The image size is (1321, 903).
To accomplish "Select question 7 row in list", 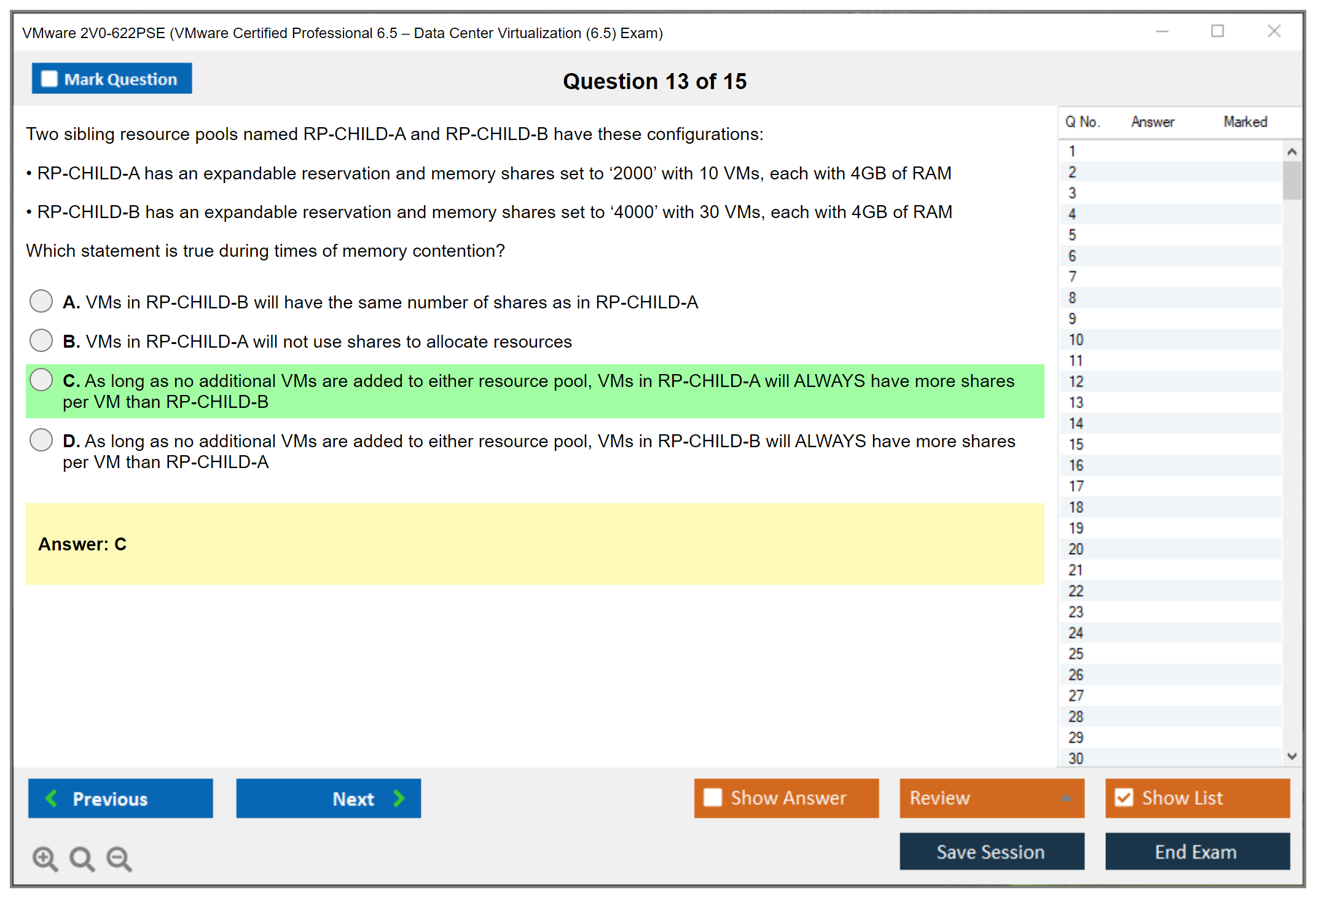I will point(1073,276).
